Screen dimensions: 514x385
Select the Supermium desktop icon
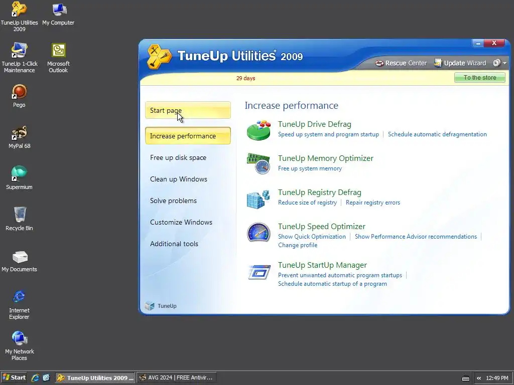pyautogui.click(x=20, y=178)
